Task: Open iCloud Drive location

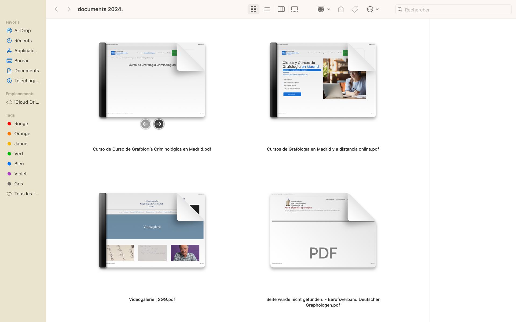Action: (x=26, y=102)
